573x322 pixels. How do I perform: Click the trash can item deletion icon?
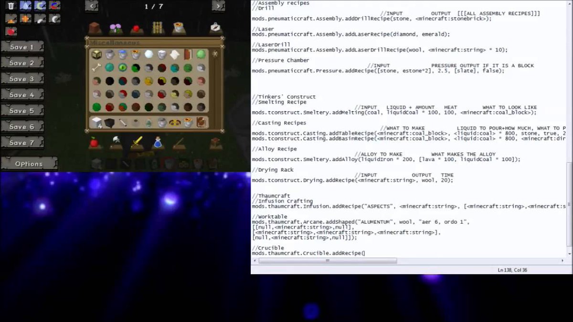(x=11, y=5)
